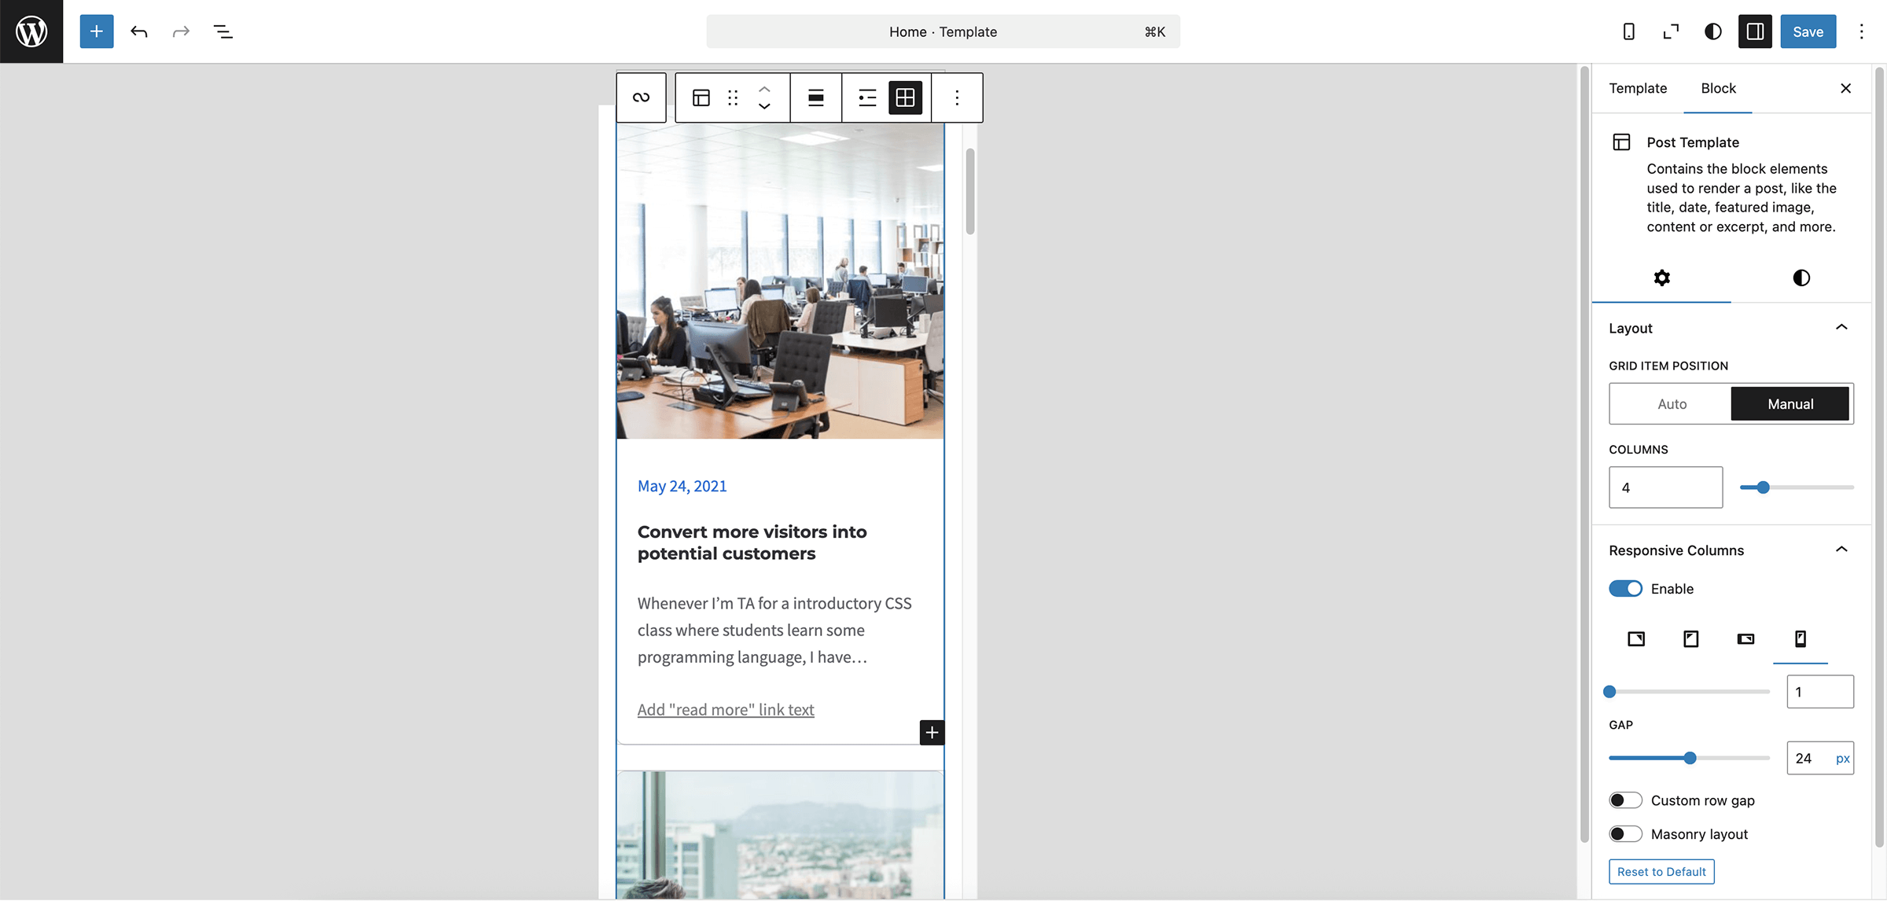1887x901 pixels.
Task: Toggle Custom row gap switch
Action: point(1625,800)
